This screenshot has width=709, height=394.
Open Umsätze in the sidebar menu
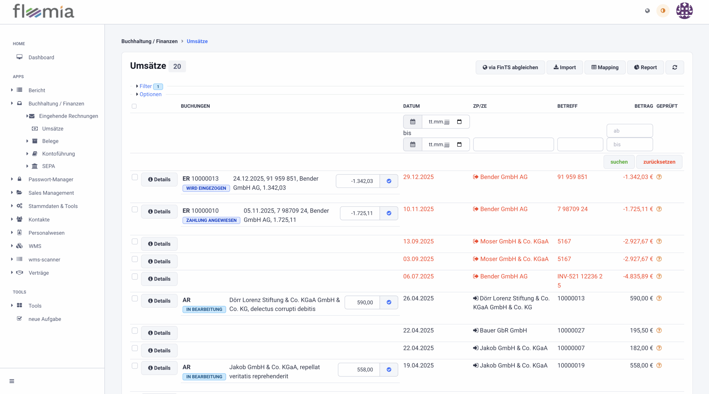(53, 128)
